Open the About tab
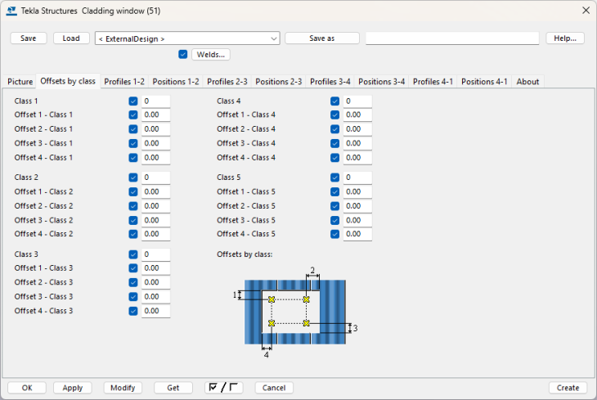This screenshot has height=400, width=597. tap(527, 82)
